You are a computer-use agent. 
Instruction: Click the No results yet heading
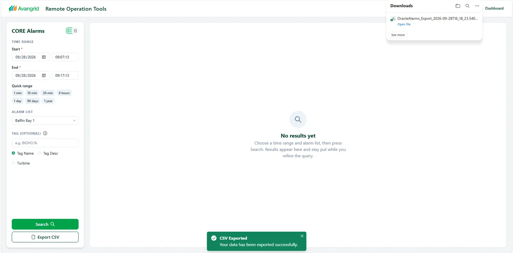coord(298,136)
